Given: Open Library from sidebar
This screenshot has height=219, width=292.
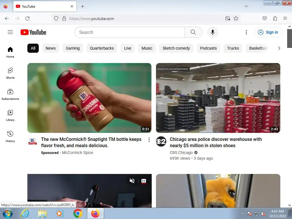Looking at the screenshot, I should click(x=10, y=116).
